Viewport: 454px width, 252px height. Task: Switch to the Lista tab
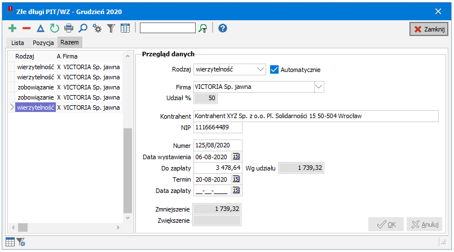point(16,43)
